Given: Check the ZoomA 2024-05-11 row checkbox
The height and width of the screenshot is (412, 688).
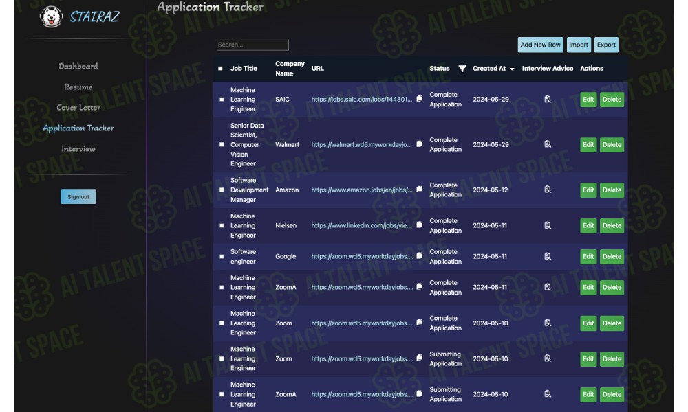Looking at the screenshot, I should 222,288.
